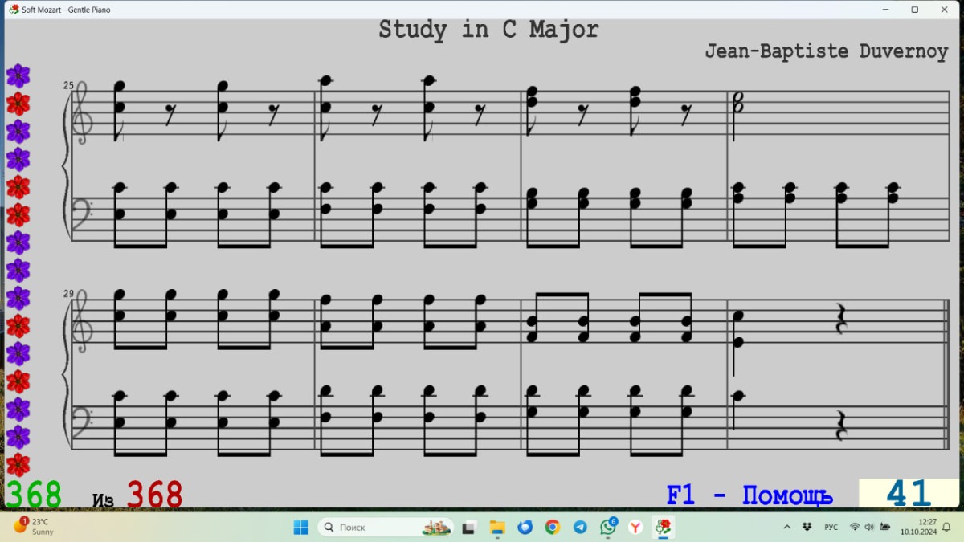Click the speaker volume tray icon
964x542 pixels.
[x=870, y=528]
